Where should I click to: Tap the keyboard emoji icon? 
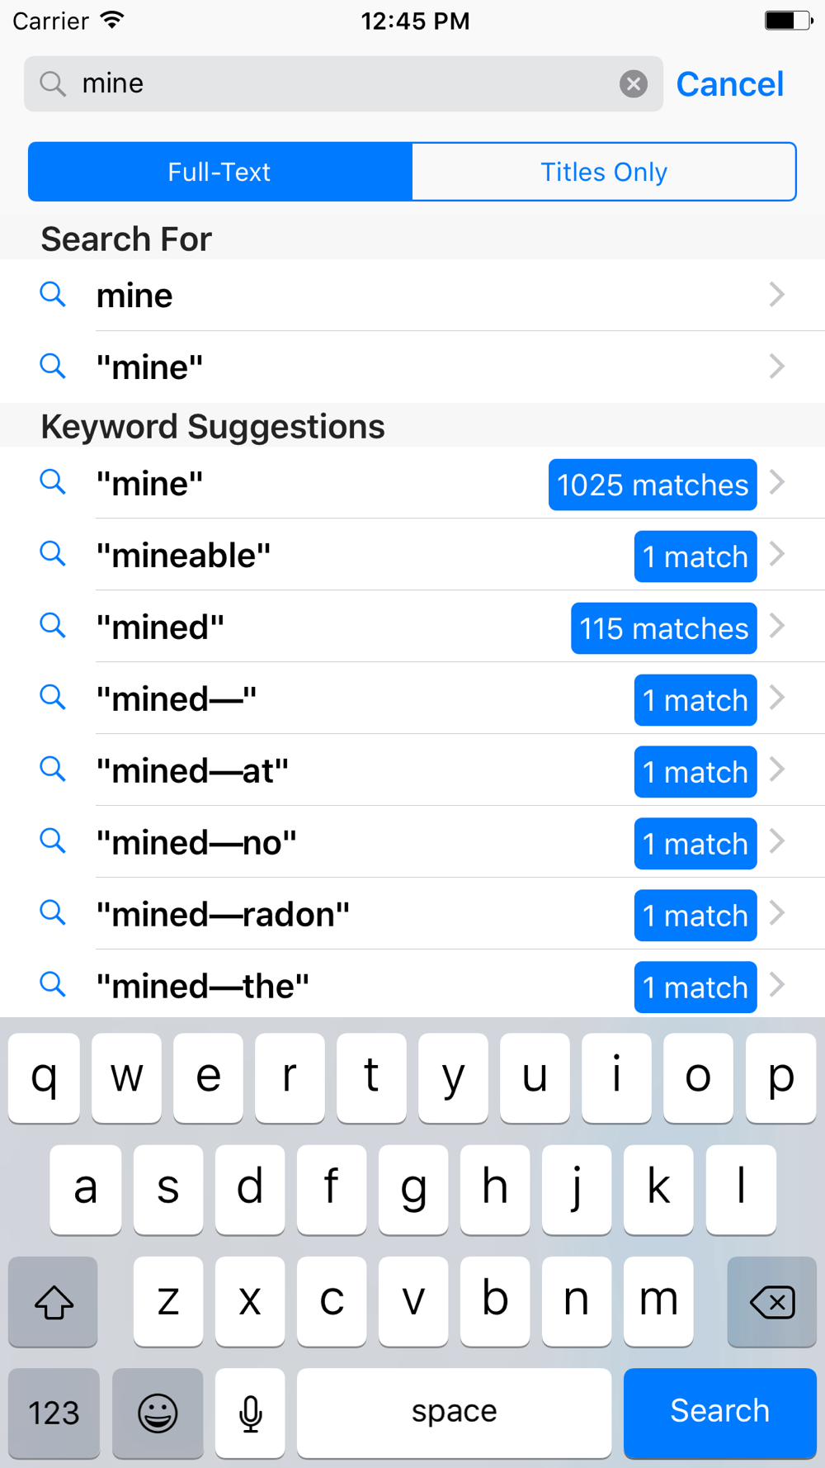tap(158, 1413)
